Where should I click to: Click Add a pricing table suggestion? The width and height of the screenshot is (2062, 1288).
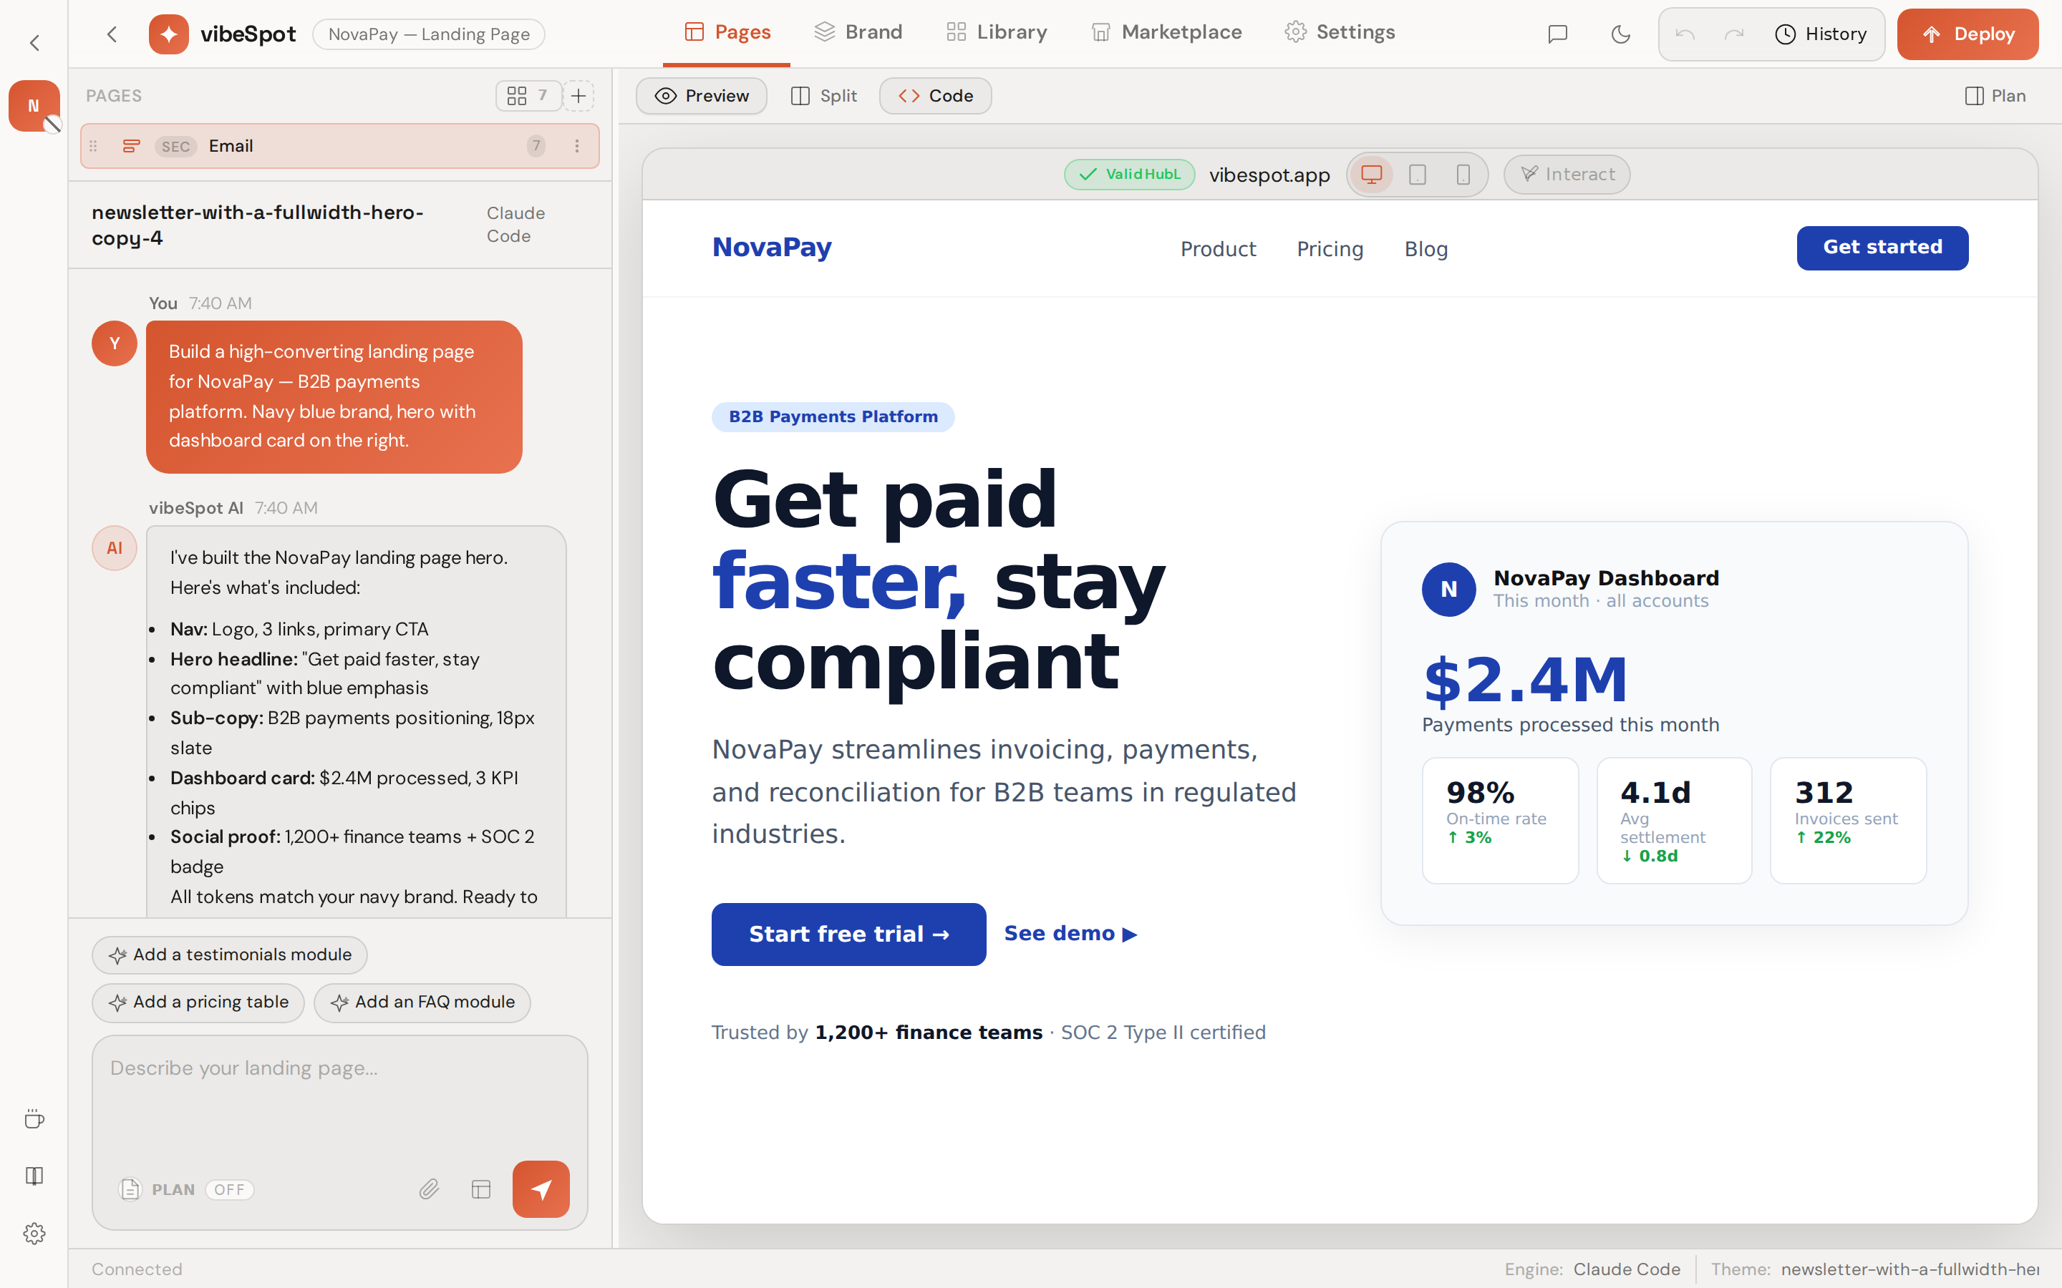(198, 1002)
